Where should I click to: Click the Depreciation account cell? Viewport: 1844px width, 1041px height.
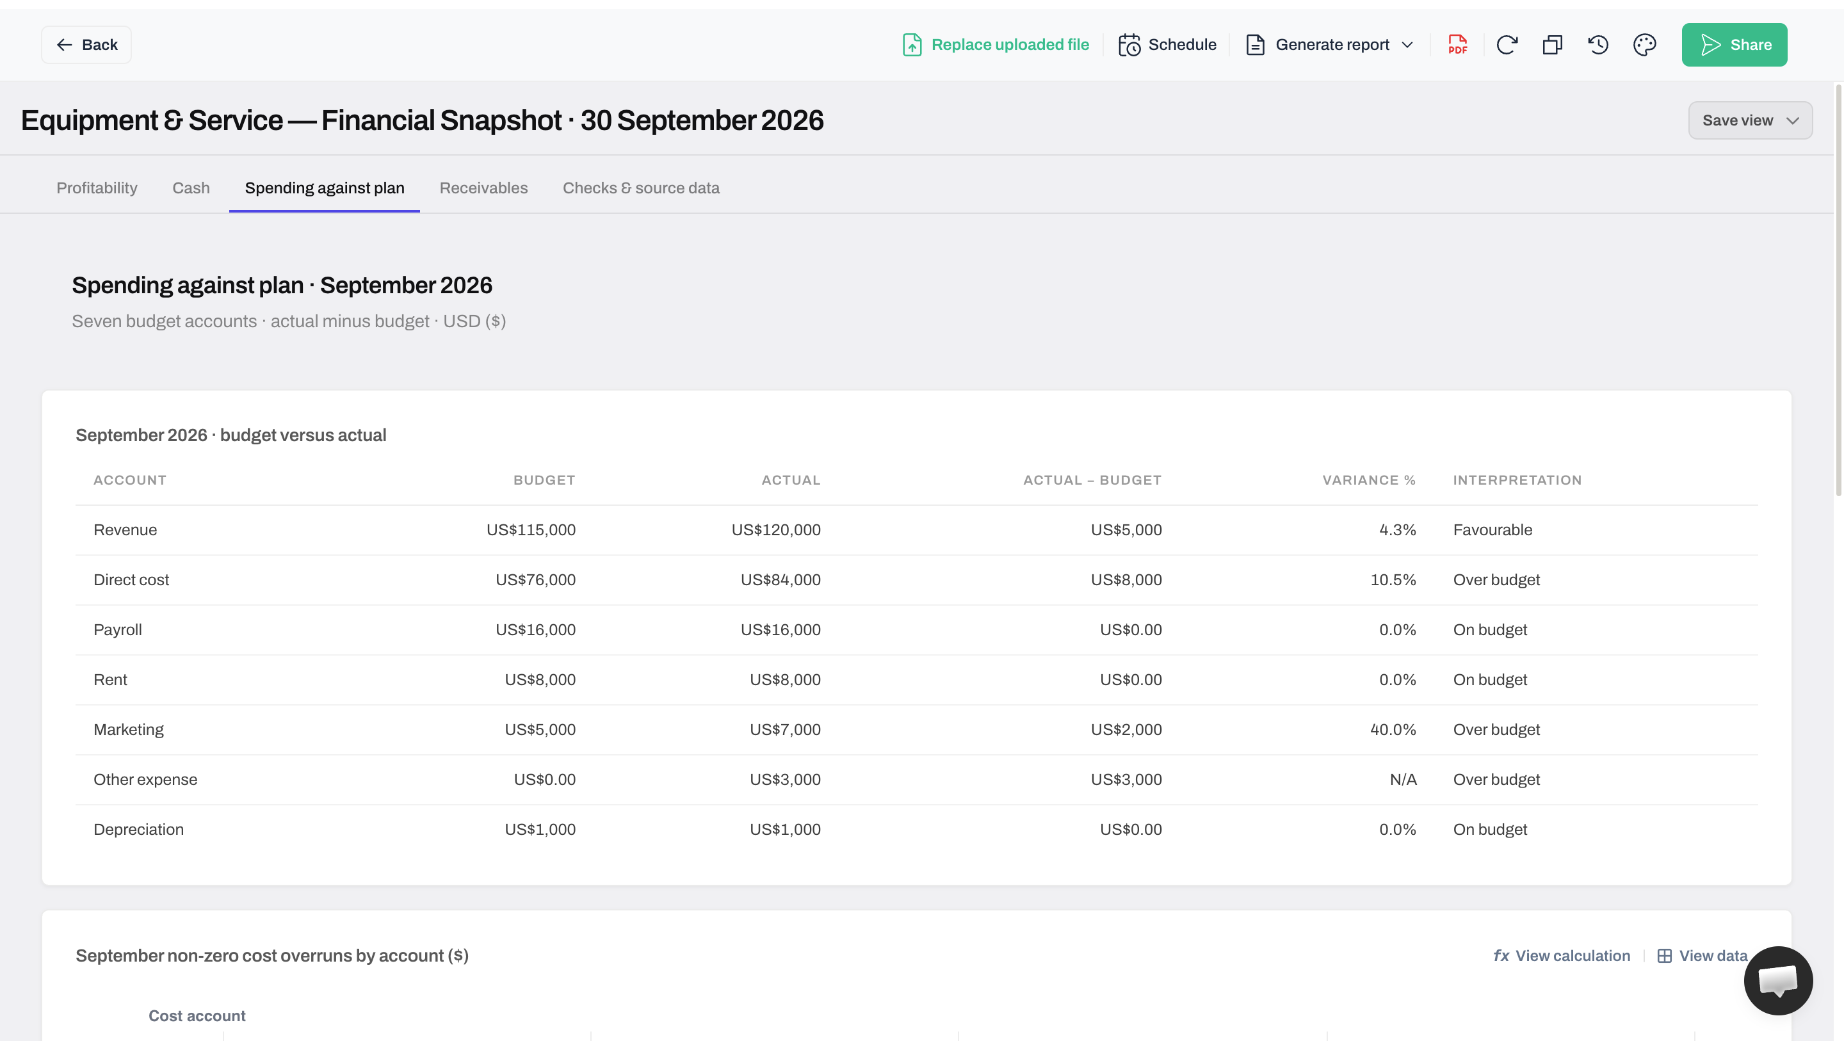(138, 830)
